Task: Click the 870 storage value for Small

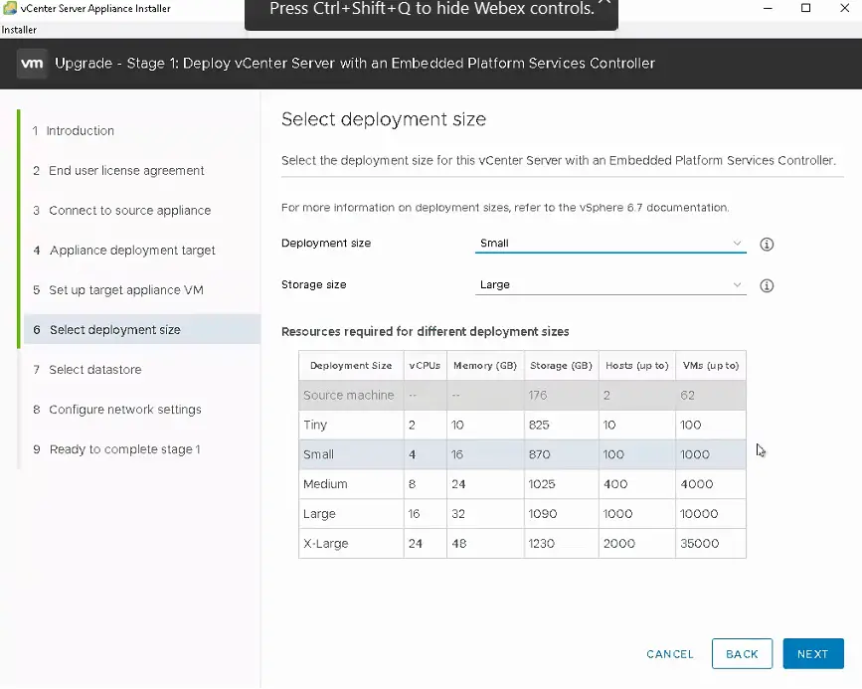Action: point(539,454)
